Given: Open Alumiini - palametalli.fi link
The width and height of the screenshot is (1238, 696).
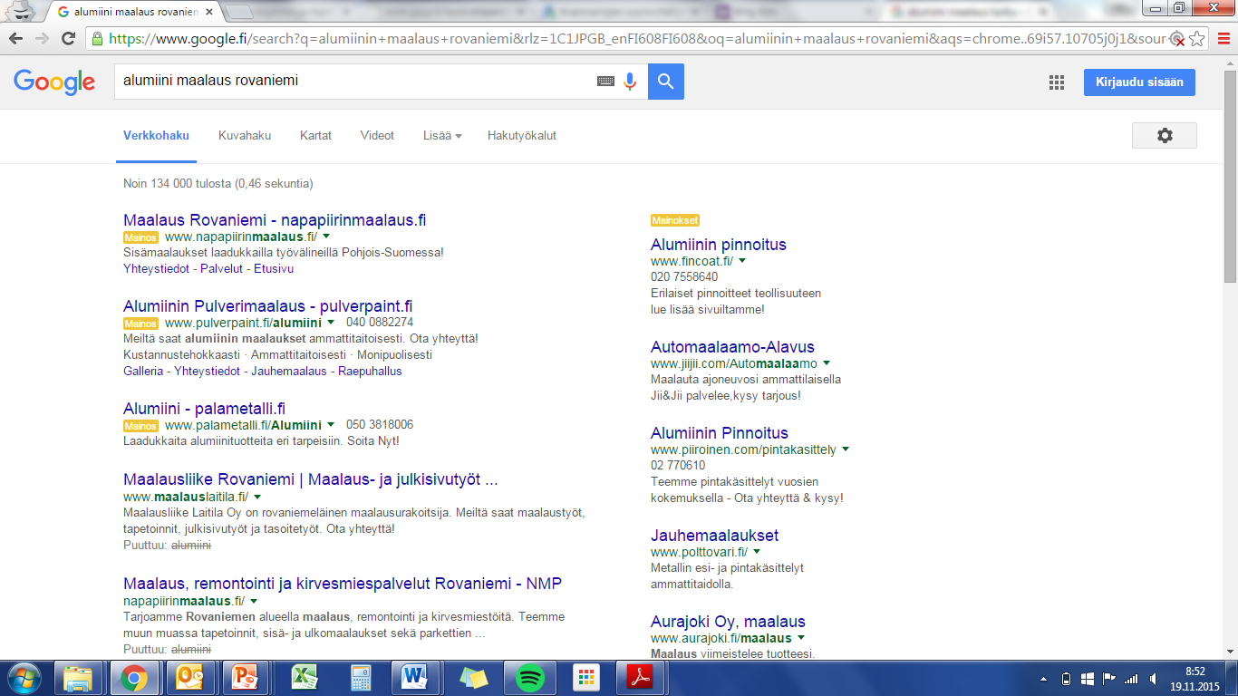Looking at the screenshot, I should tap(204, 409).
